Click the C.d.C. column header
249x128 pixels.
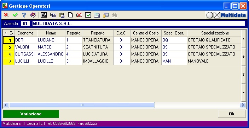pos(122,33)
